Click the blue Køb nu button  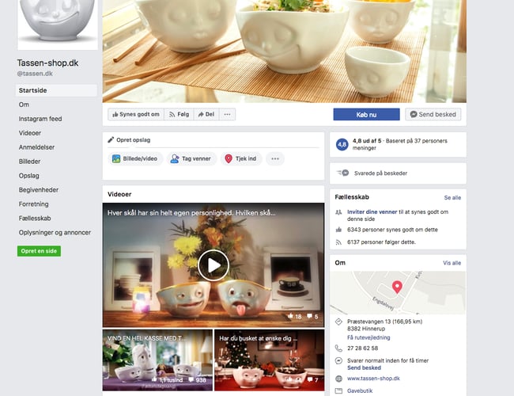click(x=366, y=115)
